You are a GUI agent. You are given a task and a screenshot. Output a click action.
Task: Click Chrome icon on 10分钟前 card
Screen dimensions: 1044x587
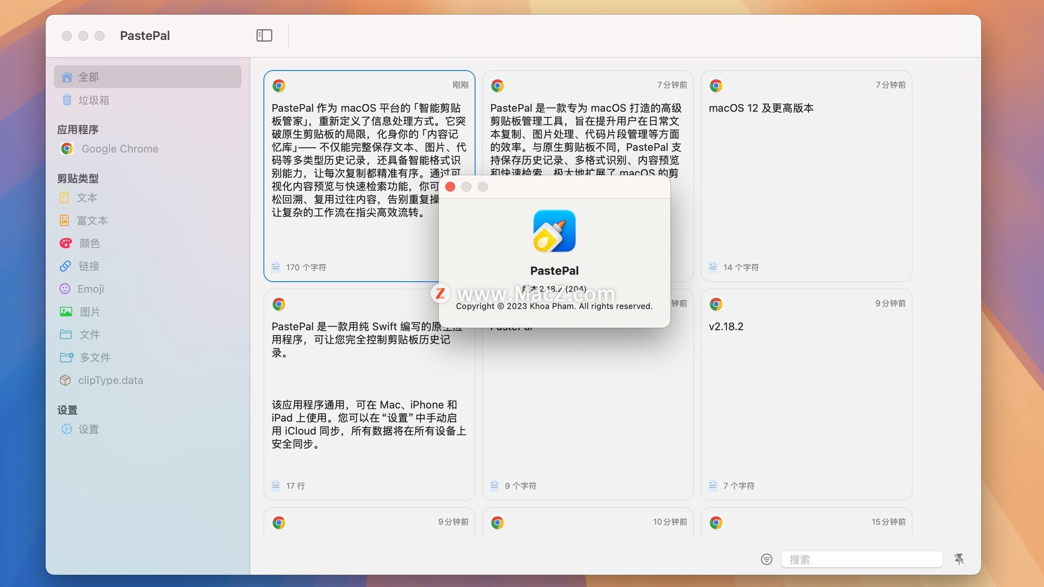[498, 522]
